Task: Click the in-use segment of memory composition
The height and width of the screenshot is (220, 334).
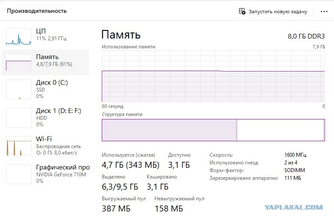Action: pyautogui.click(x=169, y=130)
